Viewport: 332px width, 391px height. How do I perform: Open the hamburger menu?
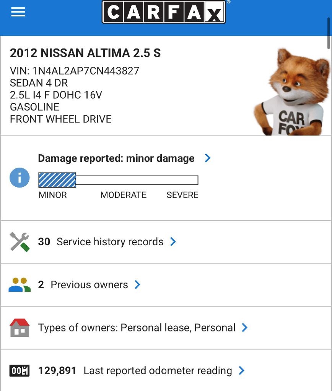tap(18, 12)
